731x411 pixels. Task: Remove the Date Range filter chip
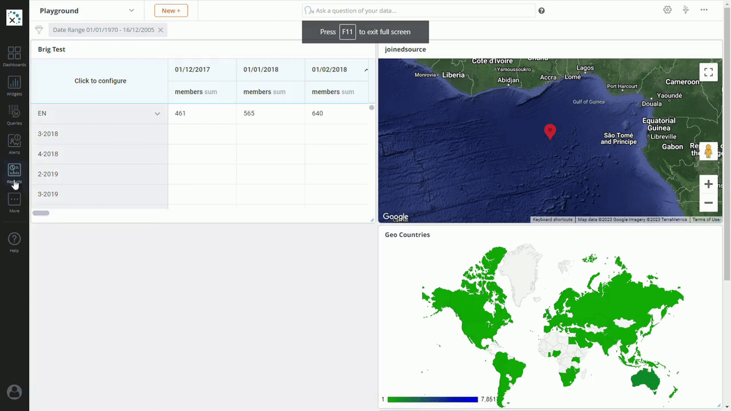pyautogui.click(x=160, y=30)
